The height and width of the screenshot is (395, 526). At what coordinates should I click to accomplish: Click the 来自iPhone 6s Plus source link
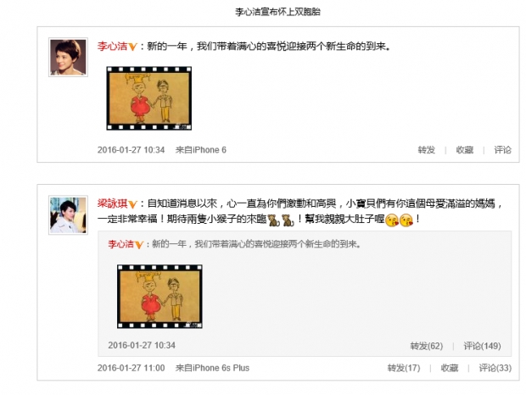pyautogui.click(x=212, y=368)
